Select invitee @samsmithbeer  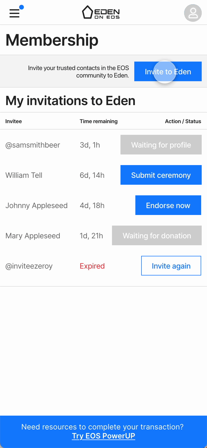point(33,145)
